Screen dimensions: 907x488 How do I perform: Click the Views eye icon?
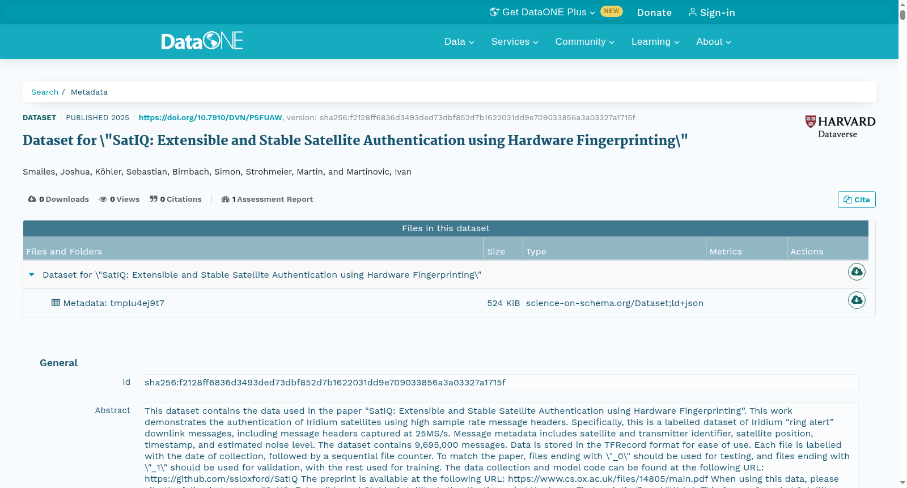tap(103, 199)
